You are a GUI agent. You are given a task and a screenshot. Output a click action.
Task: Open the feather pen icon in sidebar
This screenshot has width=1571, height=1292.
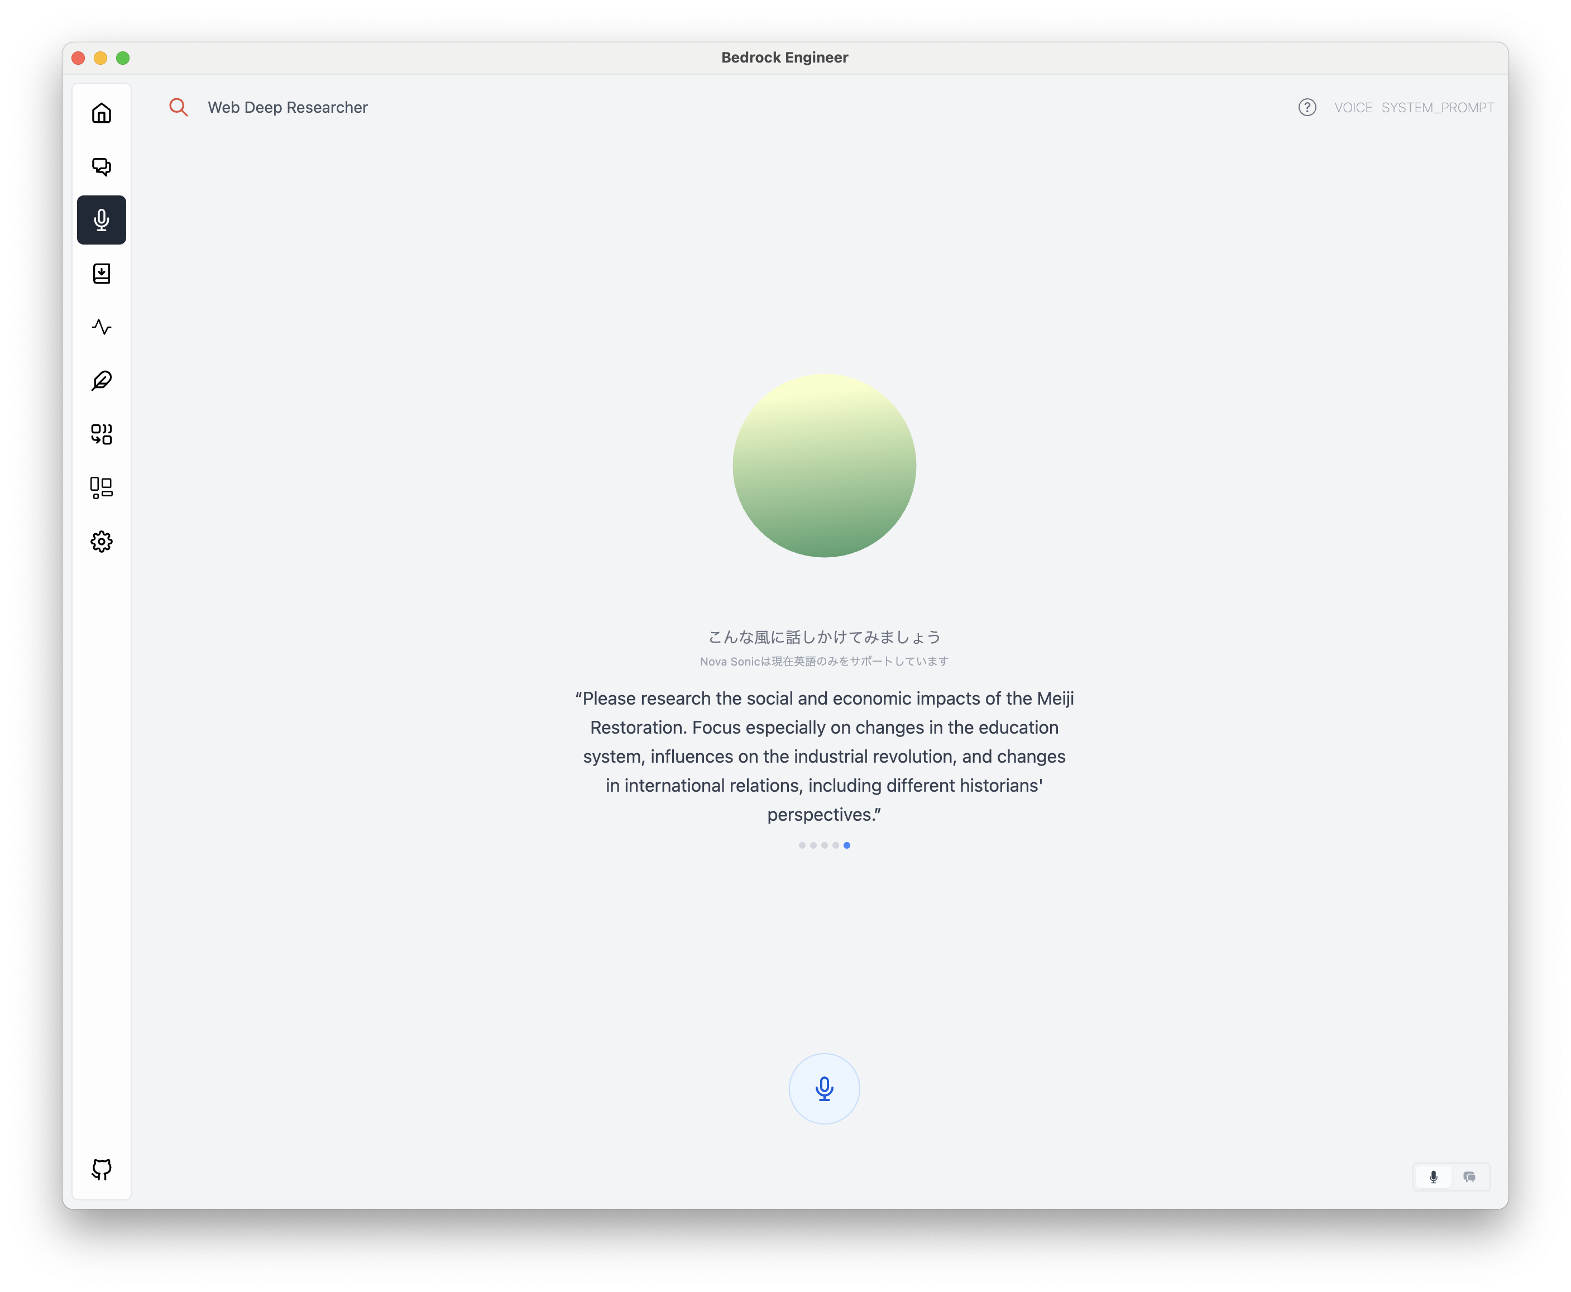point(101,381)
